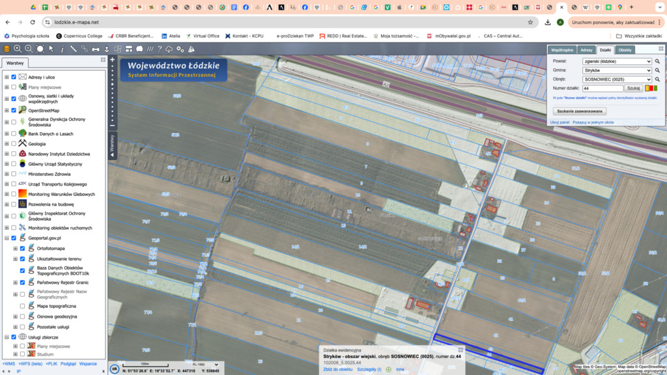Viewport: 667px width, 375px height.
Task: Click the red color swatch beside Szukaj
Action: pos(650,88)
